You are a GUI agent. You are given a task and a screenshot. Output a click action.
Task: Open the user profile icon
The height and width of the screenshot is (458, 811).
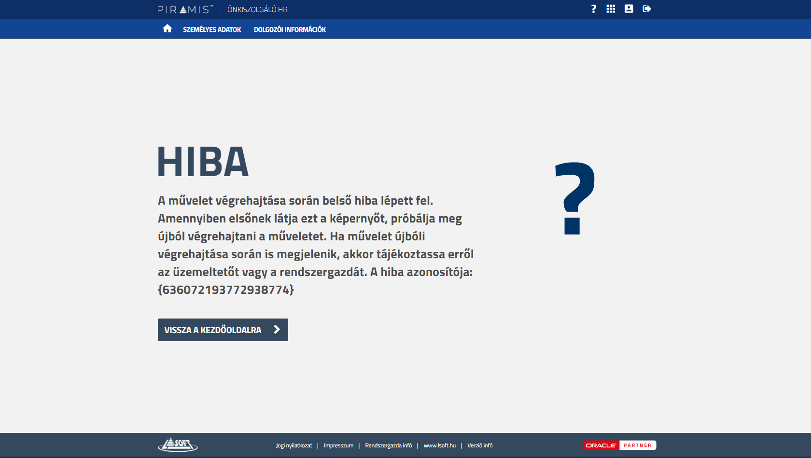[629, 9]
